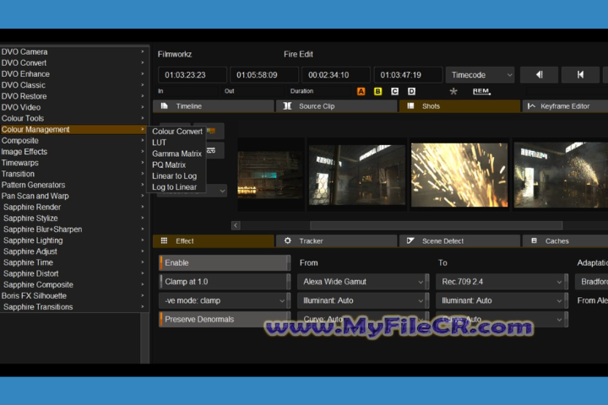This screenshot has height=405, width=608.
Task: Open the Sapphire Transitions menu item
Action: 73,307
